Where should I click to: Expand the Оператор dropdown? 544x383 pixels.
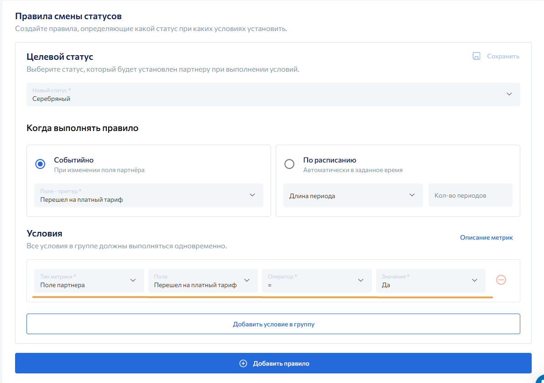tap(316, 280)
